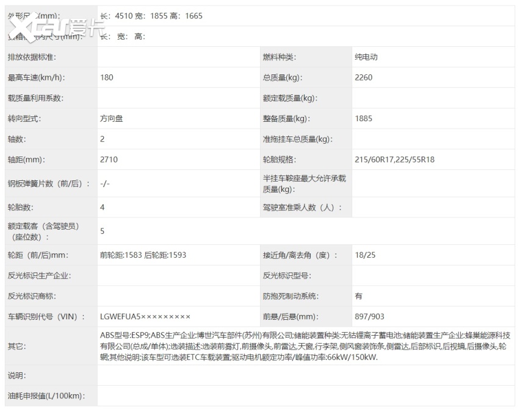Select the VIN code LGWEFUA5
The width and height of the screenshot is (520, 410).
pyautogui.click(x=145, y=316)
